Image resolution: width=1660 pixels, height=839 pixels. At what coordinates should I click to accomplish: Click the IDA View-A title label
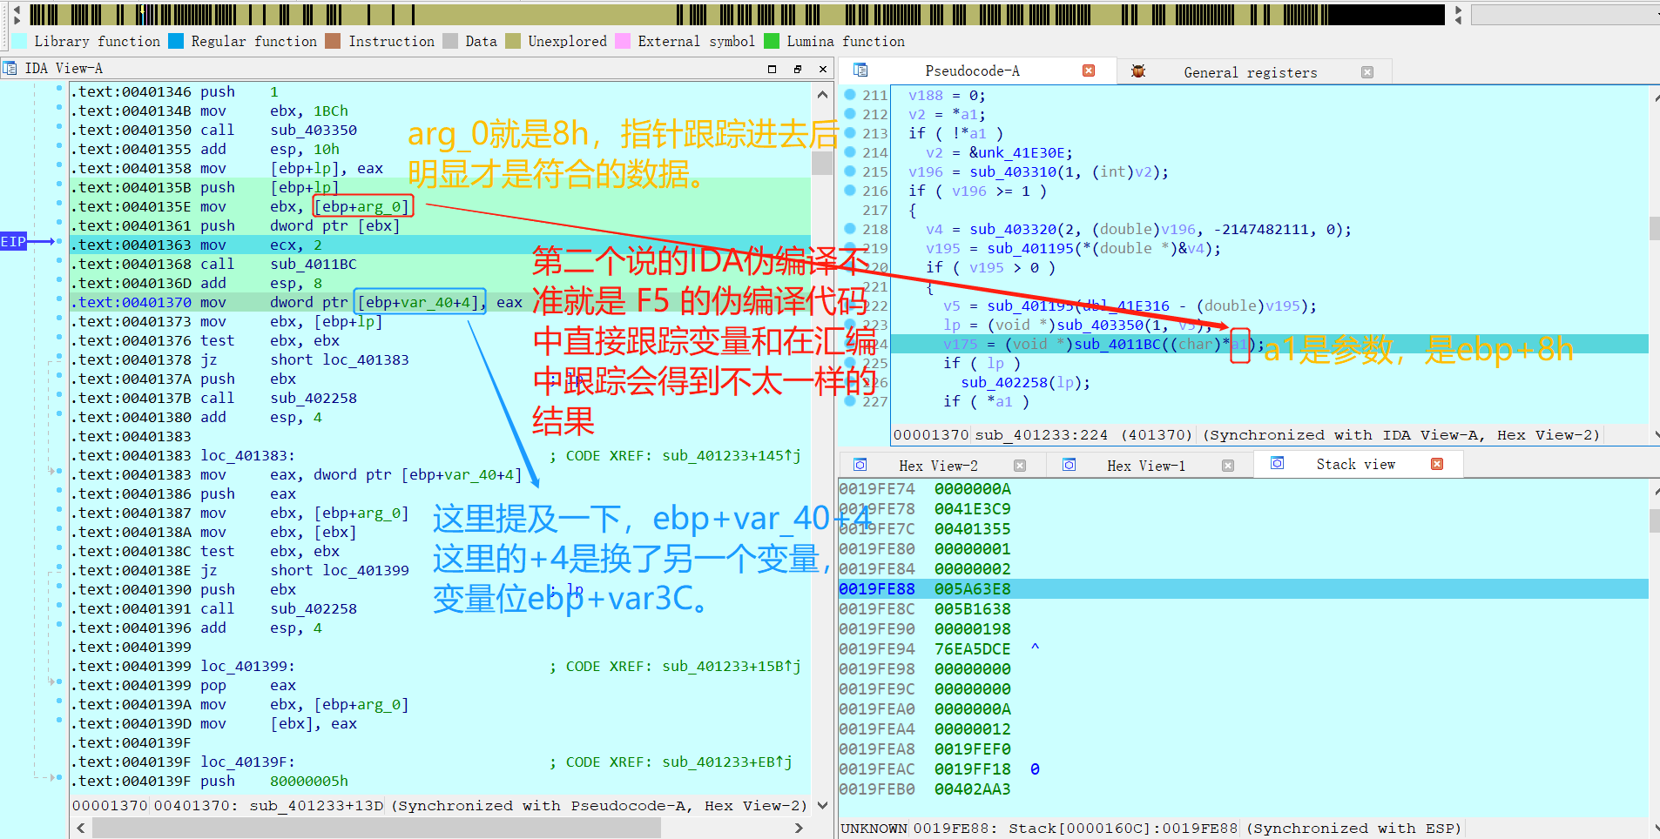click(64, 68)
